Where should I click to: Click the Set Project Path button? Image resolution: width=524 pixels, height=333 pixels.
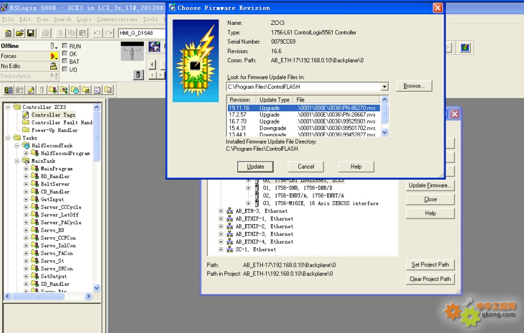point(430,265)
